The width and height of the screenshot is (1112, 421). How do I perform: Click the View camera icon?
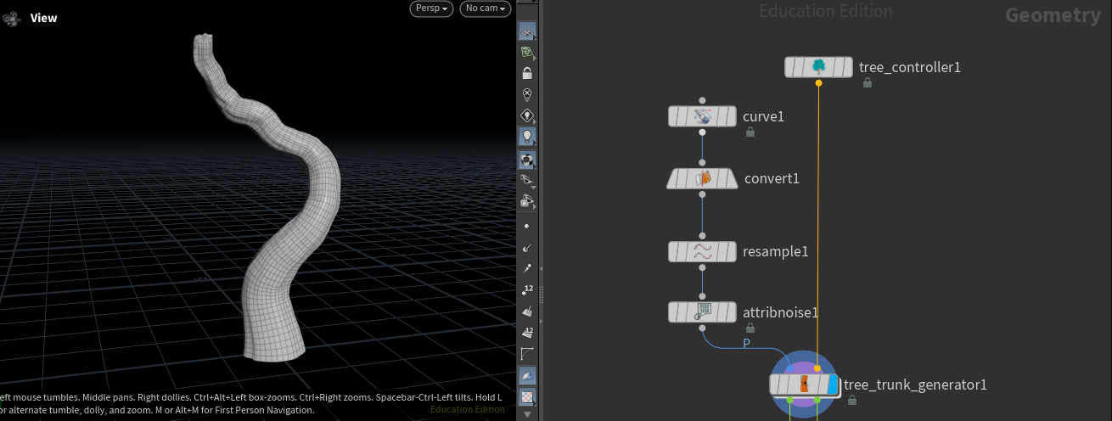click(x=9, y=18)
